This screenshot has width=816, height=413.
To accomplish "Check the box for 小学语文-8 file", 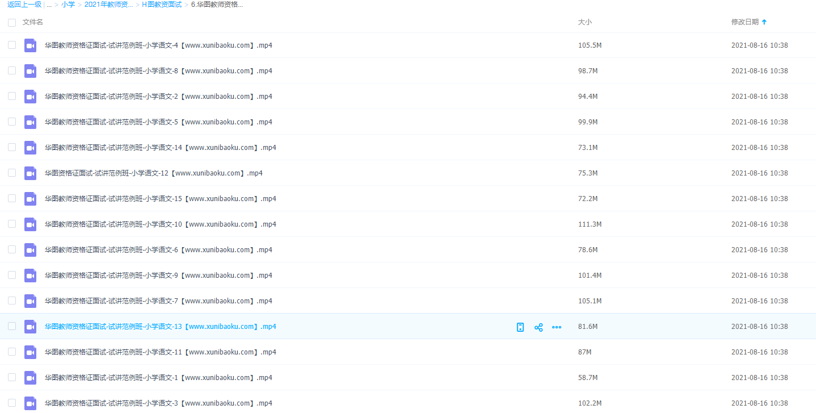I will coord(12,71).
